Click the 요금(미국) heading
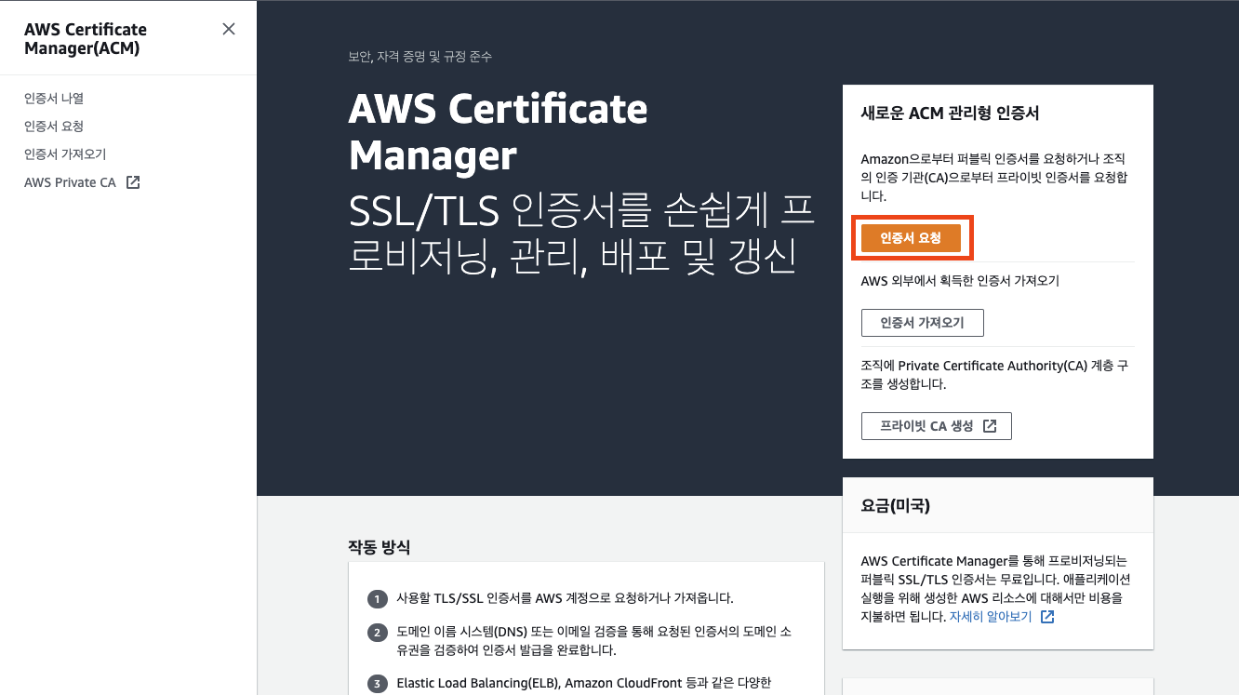 pyautogui.click(x=896, y=506)
